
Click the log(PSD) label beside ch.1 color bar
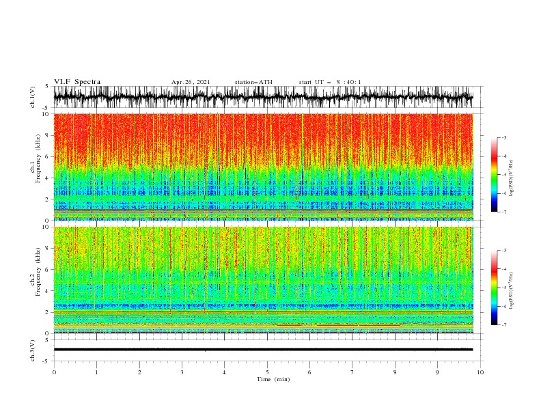point(512,178)
